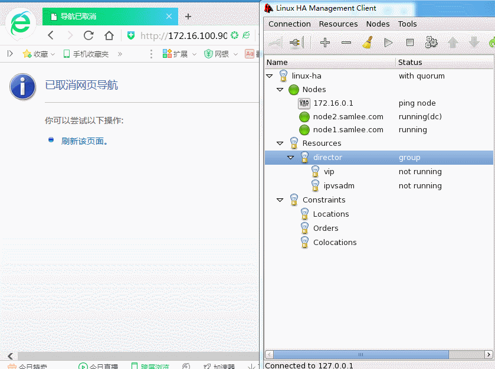This screenshot has height=369, width=495.
Task: Close the 导航已取消 browser tab
Action: [169, 17]
